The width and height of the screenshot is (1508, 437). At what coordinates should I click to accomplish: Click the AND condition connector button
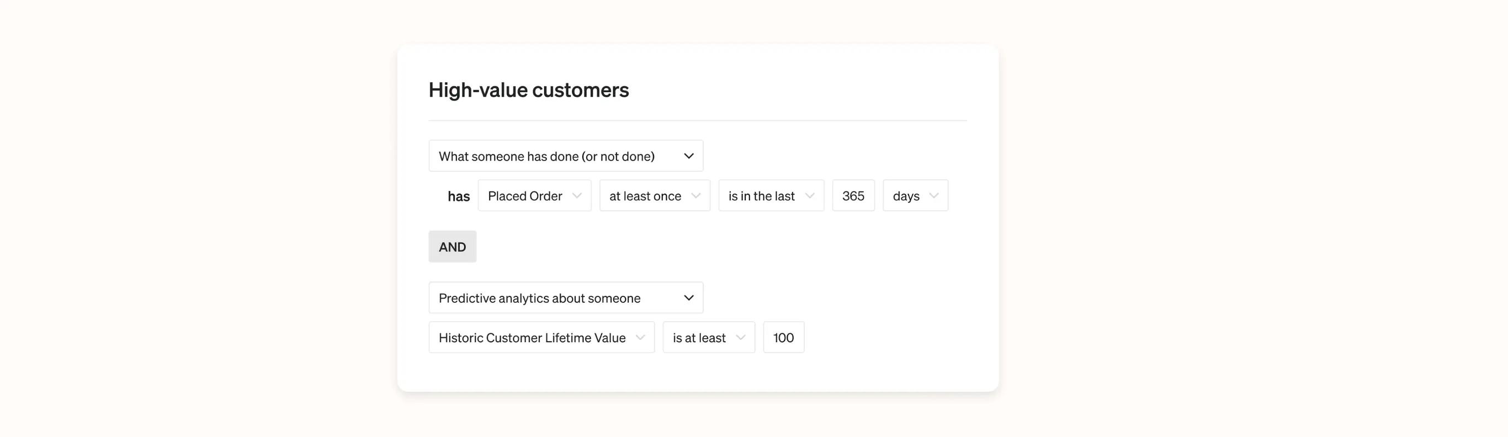coord(452,246)
